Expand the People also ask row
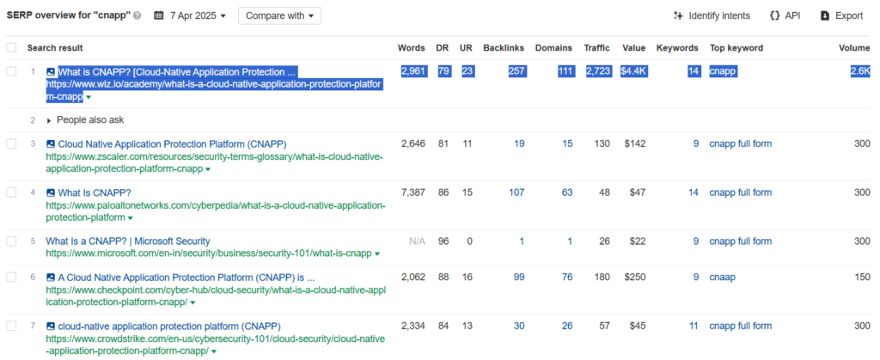The width and height of the screenshot is (880, 360). (86, 120)
